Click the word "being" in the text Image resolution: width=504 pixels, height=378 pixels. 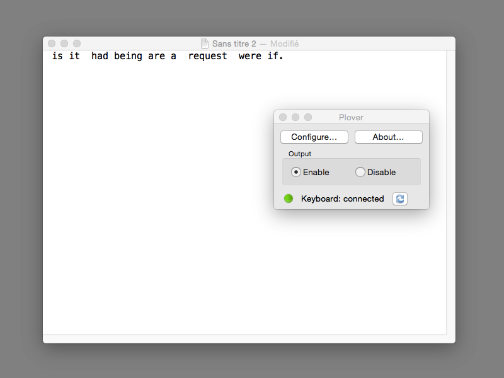tap(128, 56)
